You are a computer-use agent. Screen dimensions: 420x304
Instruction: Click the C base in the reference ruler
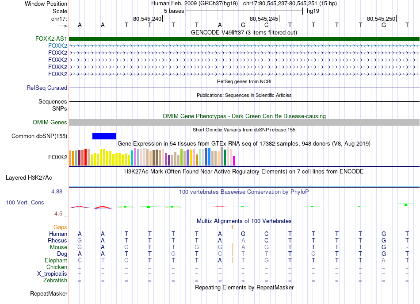tap(266, 25)
